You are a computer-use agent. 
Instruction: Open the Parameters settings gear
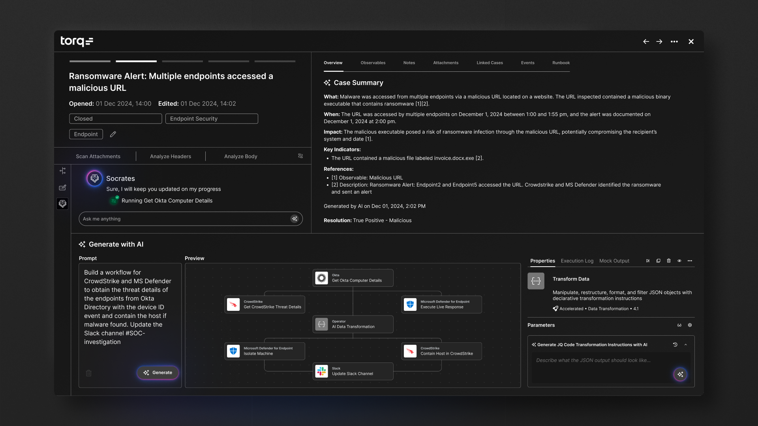(690, 325)
